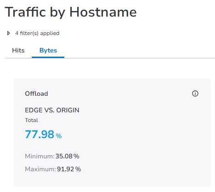Viewport: 215px width, 192px height.
Task: Click the 35.08 number
Action: pos(64,156)
